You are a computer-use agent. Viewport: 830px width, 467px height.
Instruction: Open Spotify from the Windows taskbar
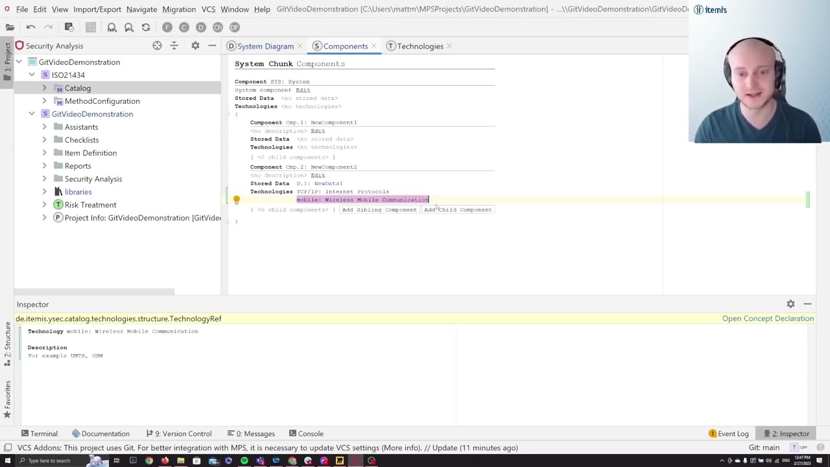pos(244,461)
